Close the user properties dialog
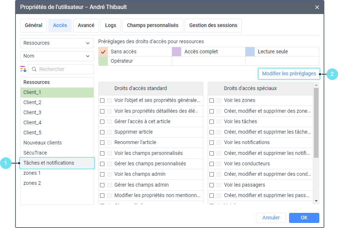 pos(317,7)
